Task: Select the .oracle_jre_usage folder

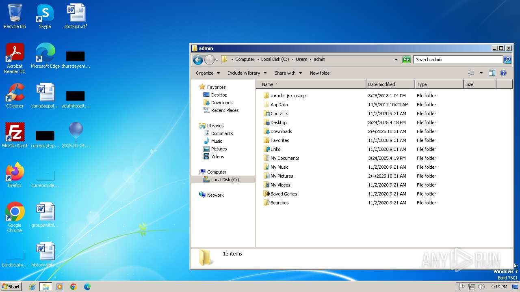Action: coord(288,96)
